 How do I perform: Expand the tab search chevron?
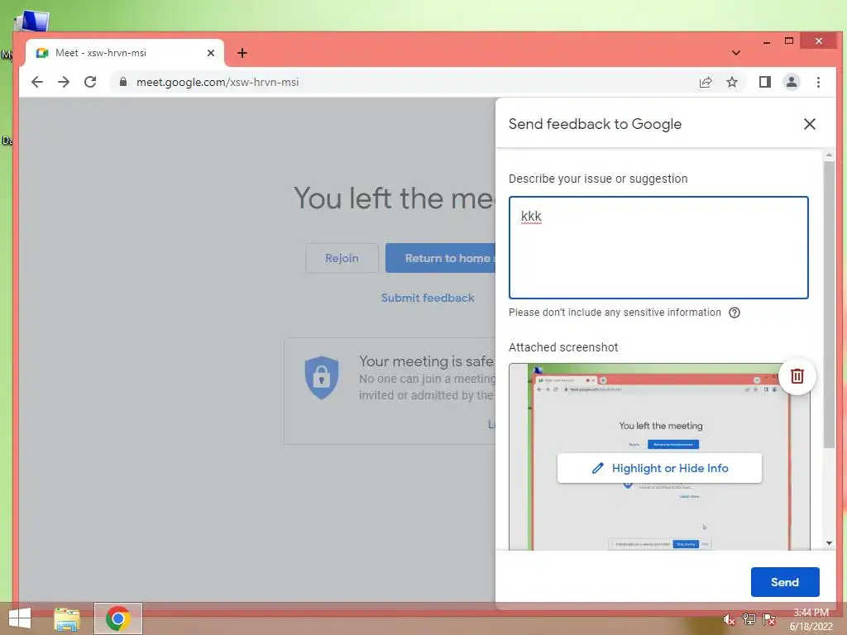pos(735,53)
